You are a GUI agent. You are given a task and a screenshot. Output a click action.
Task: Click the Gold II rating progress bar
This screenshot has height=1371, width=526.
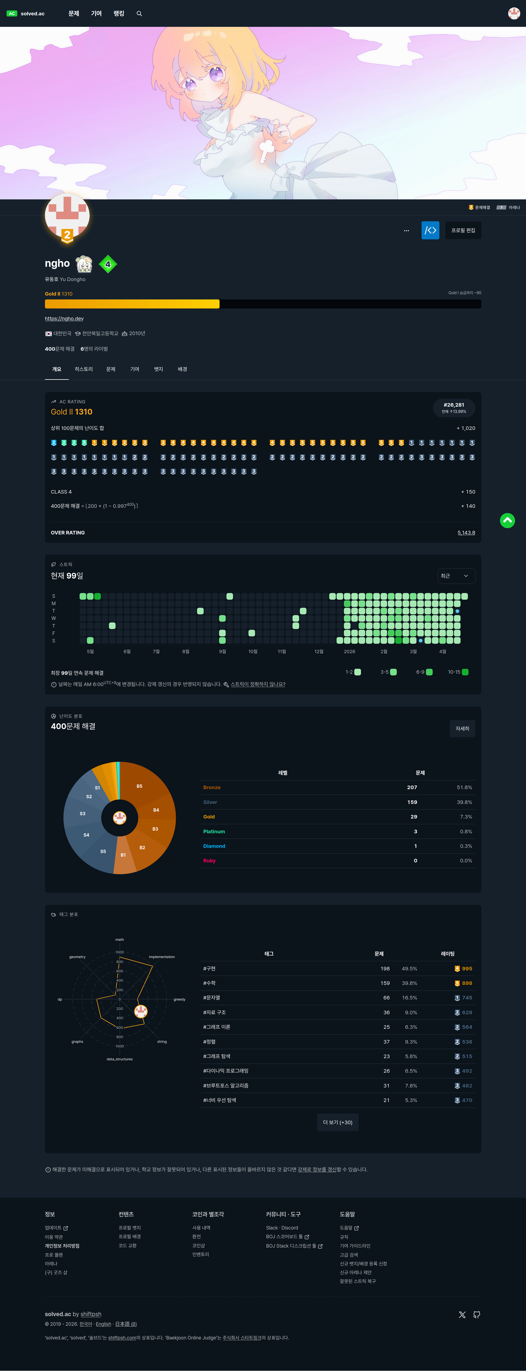263,304
